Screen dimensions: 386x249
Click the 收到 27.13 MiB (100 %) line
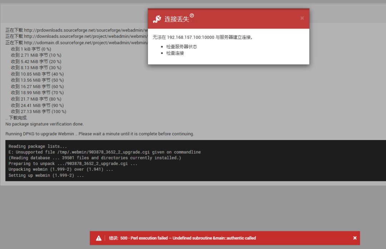[x=38, y=111]
